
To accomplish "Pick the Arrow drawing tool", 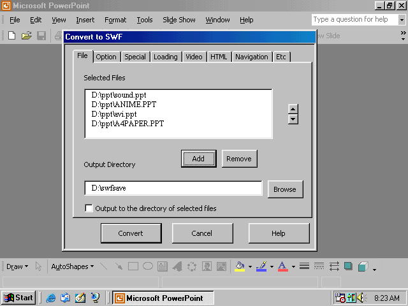I will tap(119, 266).
